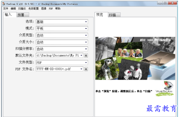
Task: Switch to the 扫描 tab
Action: (114, 15)
